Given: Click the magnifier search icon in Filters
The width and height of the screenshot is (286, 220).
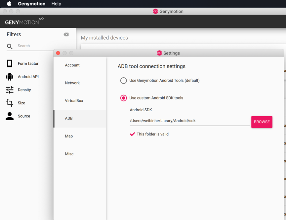Looking at the screenshot, I should [x=10, y=47].
